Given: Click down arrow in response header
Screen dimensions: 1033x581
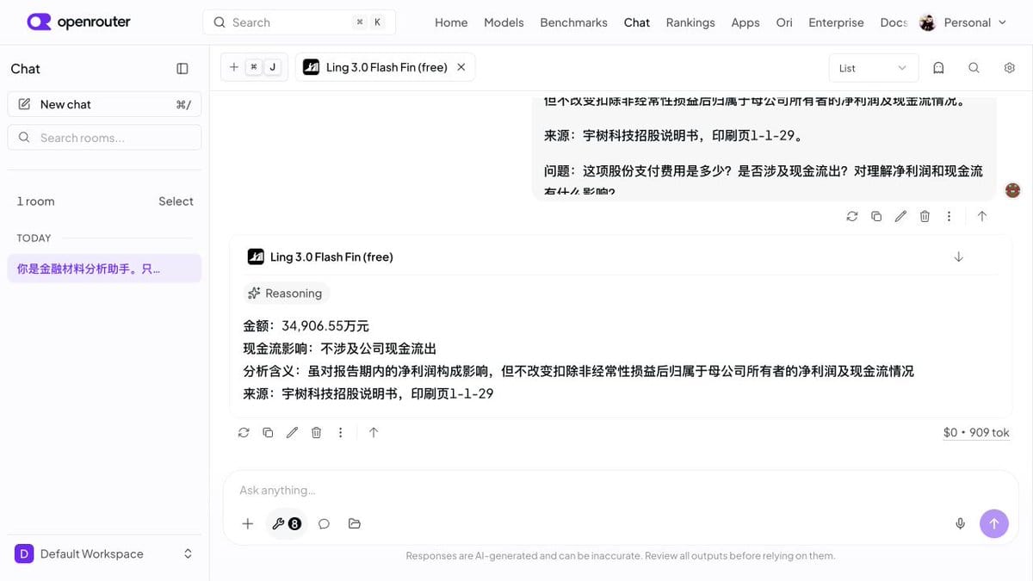Looking at the screenshot, I should [959, 257].
